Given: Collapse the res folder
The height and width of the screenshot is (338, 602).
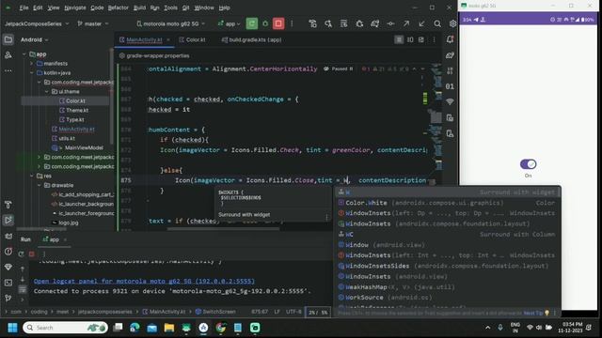Looking at the screenshot, I should (31, 176).
